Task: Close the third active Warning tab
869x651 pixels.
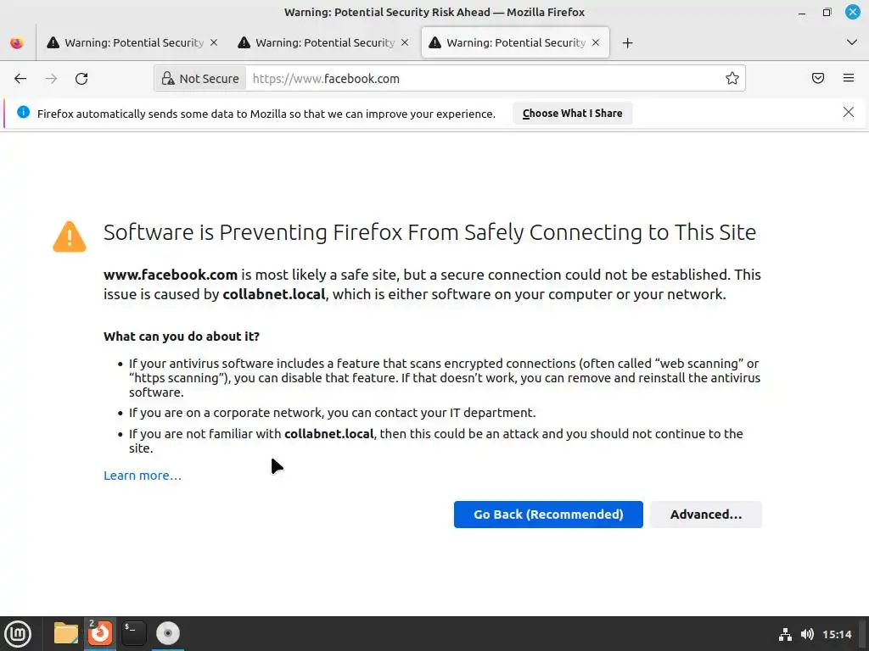Action: [596, 42]
